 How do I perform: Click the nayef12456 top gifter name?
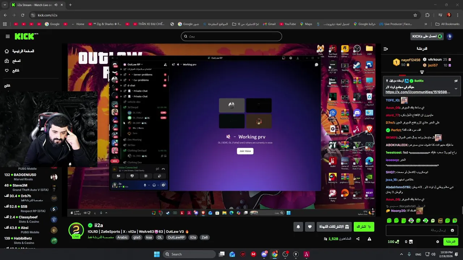point(411,60)
